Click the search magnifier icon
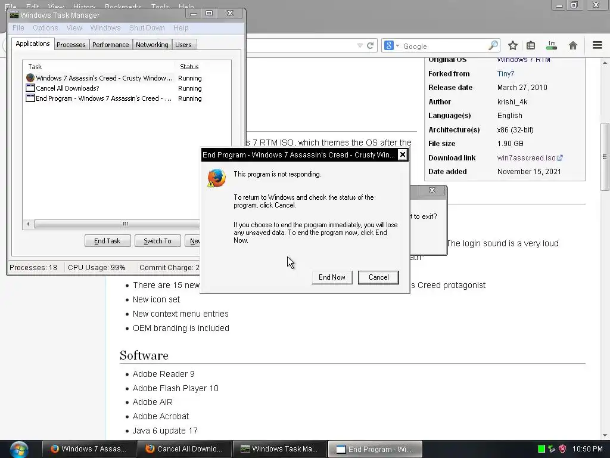Screen dimensions: 610x458 click(493, 45)
